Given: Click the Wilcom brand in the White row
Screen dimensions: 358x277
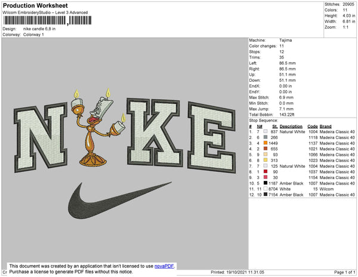Looking at the screenshot, I should coord(326,189).
